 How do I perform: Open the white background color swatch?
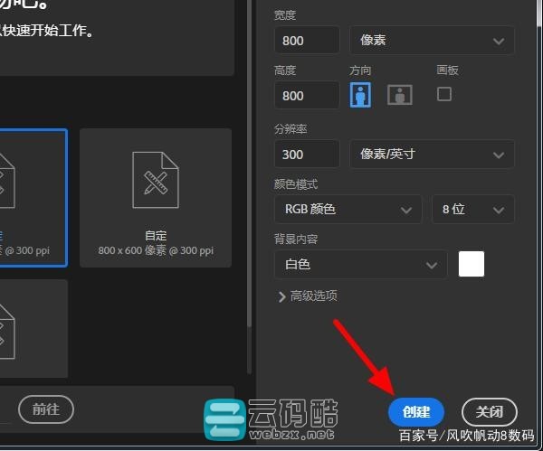point(472,264)
